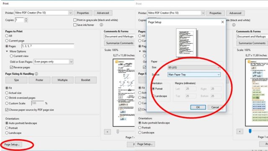Viewport: 268px width, 151px height.
Task: Choose the Actual size radio option
Action: (x=7, y=93)
